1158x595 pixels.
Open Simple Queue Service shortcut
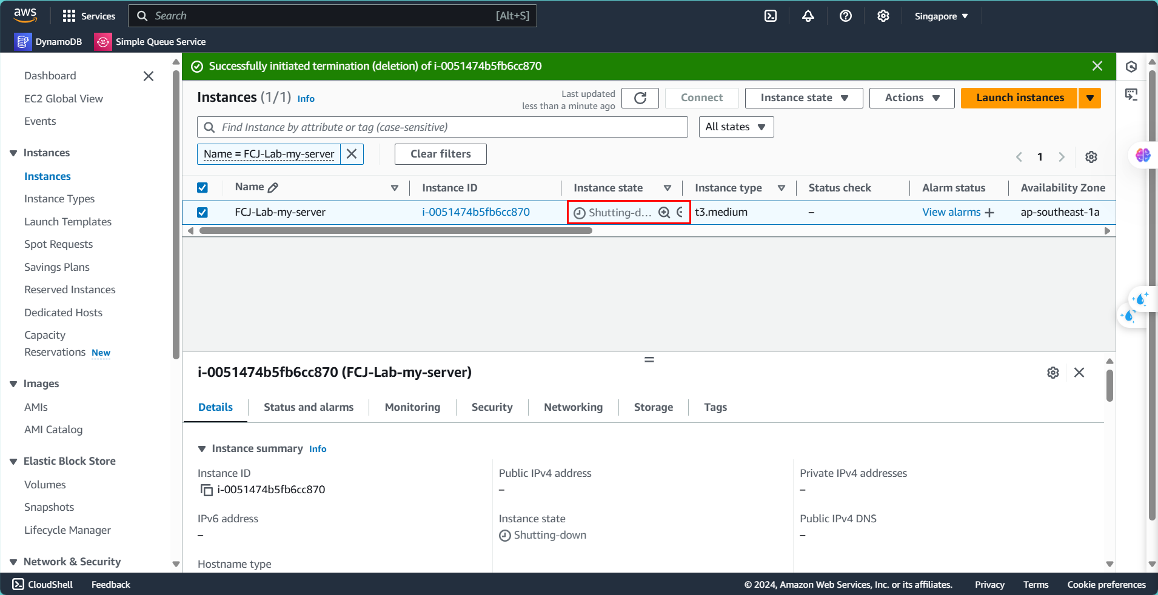pos(150,41)
